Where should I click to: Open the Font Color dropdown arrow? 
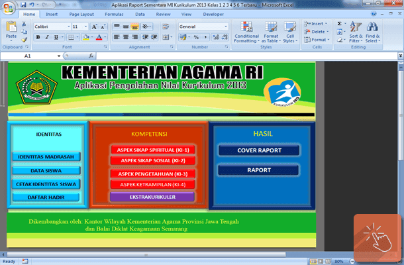click(105, 37)
